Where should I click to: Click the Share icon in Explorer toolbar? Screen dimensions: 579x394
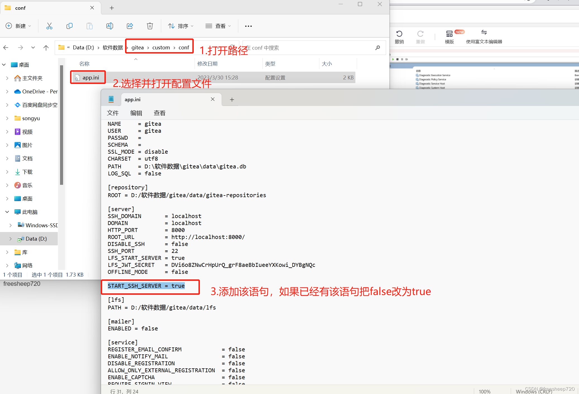pyautogui.click(x=130, y=26)
